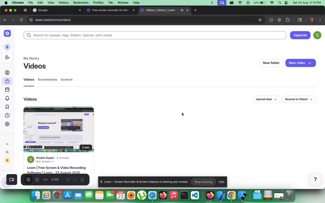Open the History menu in menu bar
The width and height of the screenshot is (325, 203).
(64, 3)
